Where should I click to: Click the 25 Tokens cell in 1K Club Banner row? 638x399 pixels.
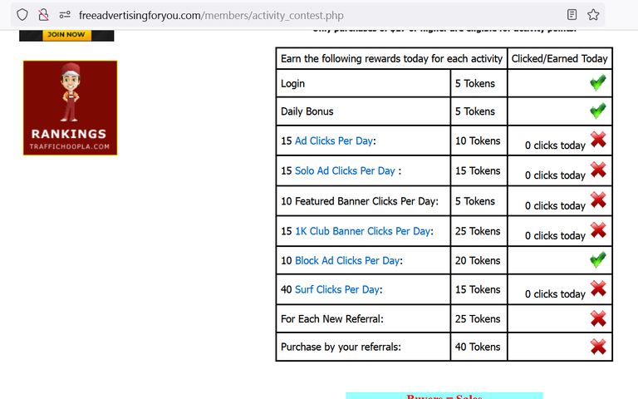pos(478,231)
